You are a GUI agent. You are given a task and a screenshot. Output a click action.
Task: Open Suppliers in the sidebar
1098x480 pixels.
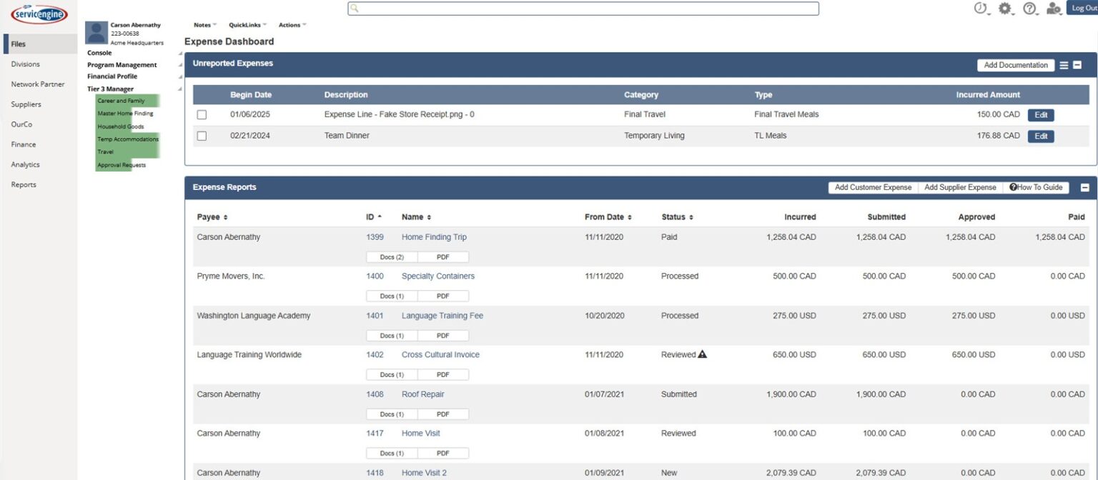[x=26, y=104]
